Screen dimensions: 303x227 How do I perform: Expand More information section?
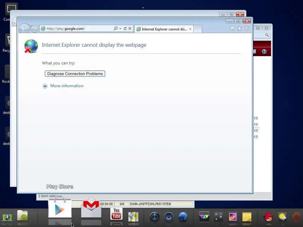45,86
